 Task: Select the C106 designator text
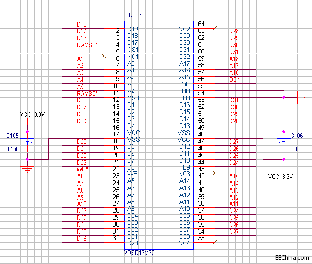(x=297, y=136)
